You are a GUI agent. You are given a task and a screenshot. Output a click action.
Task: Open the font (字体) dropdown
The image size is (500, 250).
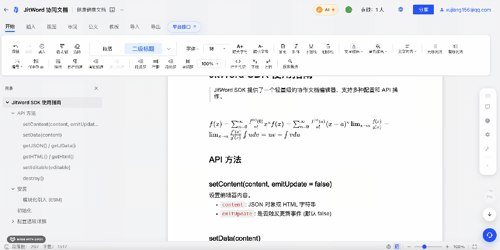(192, 49)
